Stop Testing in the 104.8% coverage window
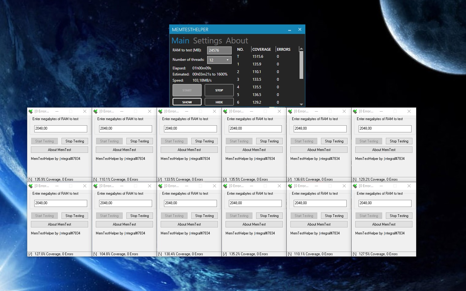Screen dimensions: 466x291 pos(140,215)
